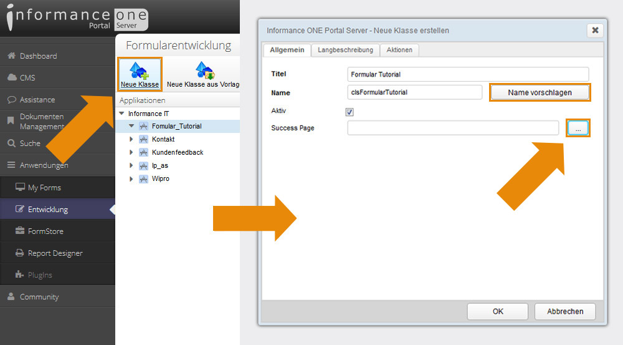Browse for Success Page with ellipsis button
The height and width of the screenshot is (345, 623).
578,128
